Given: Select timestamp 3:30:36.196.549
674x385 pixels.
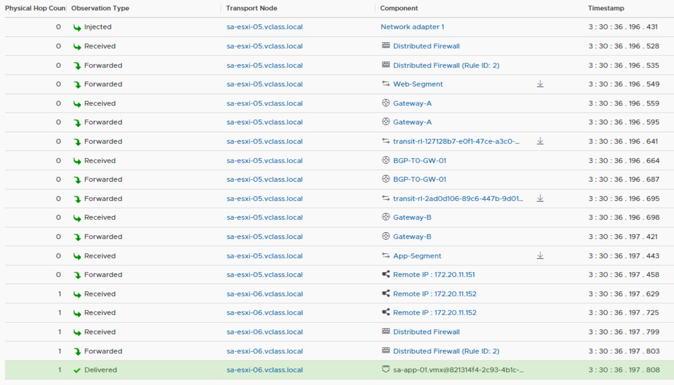Looking at the screenshot, I should [x=624, y=84].
